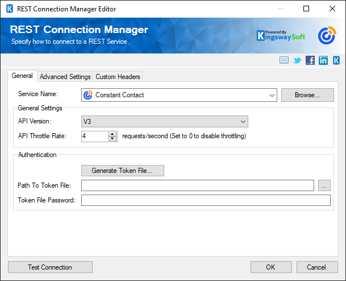Click the KingswaySoft logo in banner

click(x=281, y=36)
